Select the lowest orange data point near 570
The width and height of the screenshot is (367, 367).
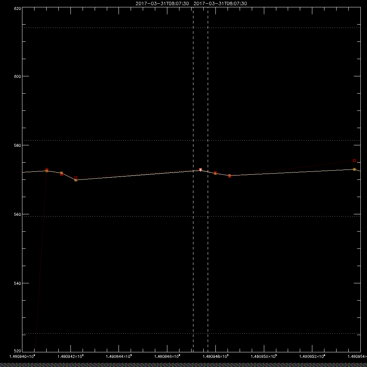(x=76, y=180)
